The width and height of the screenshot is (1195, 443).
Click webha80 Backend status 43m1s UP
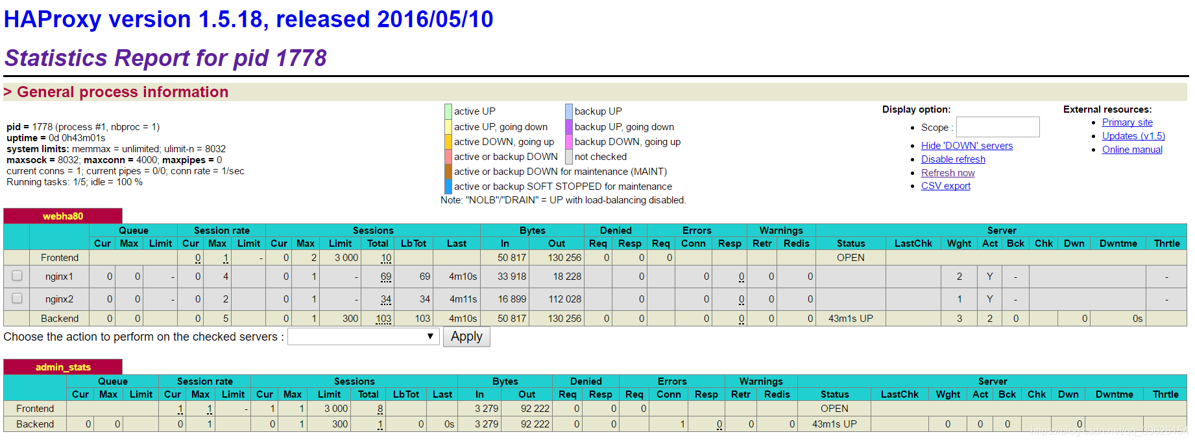tap(851, 319)
